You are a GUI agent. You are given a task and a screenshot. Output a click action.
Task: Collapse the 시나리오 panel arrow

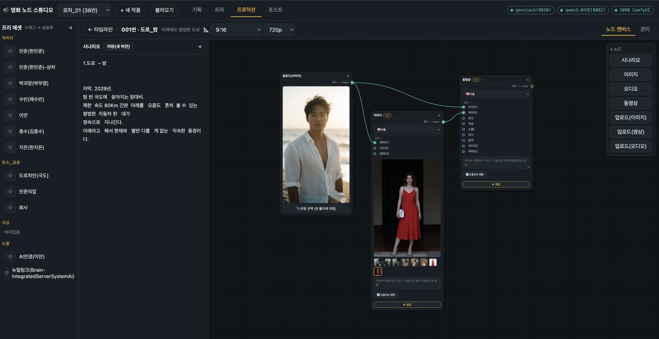[199, 47]
